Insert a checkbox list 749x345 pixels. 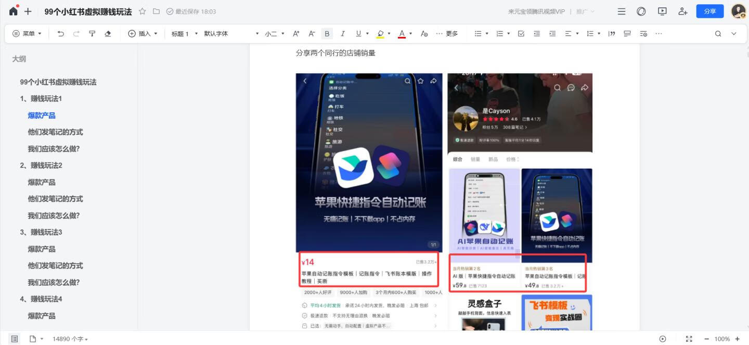[x=522, y=33]
